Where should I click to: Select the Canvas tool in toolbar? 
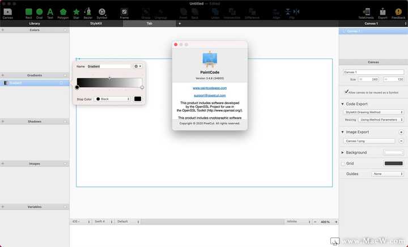(x=7, y=14)
